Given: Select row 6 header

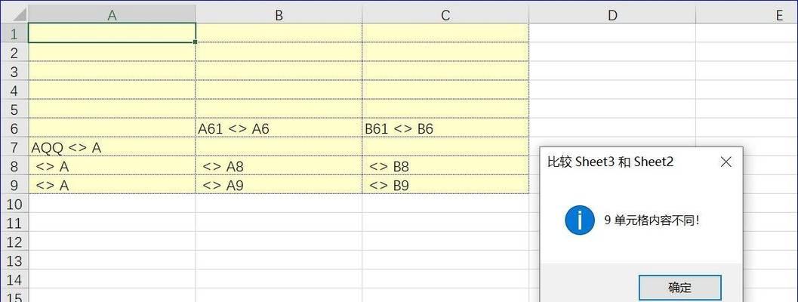Looking at the screenshot, I should 14,128.
